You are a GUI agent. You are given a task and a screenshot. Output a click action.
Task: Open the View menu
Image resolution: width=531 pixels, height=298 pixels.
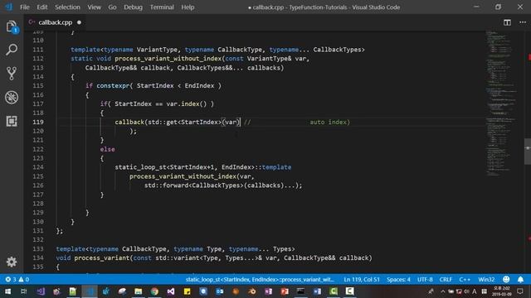coord(94,7)
